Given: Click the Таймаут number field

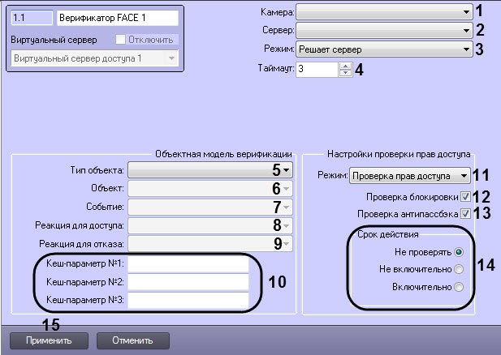Looking at the screenshot, I should [x=315, y=70].
